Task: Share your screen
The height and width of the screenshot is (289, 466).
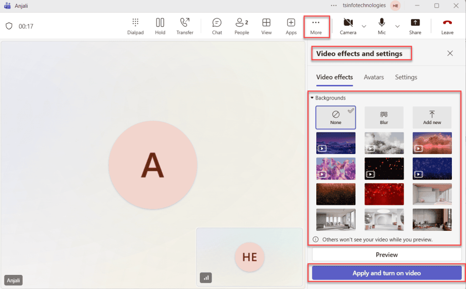Action: 415,25
